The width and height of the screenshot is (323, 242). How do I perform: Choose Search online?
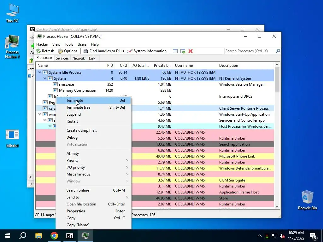[93, 190]
